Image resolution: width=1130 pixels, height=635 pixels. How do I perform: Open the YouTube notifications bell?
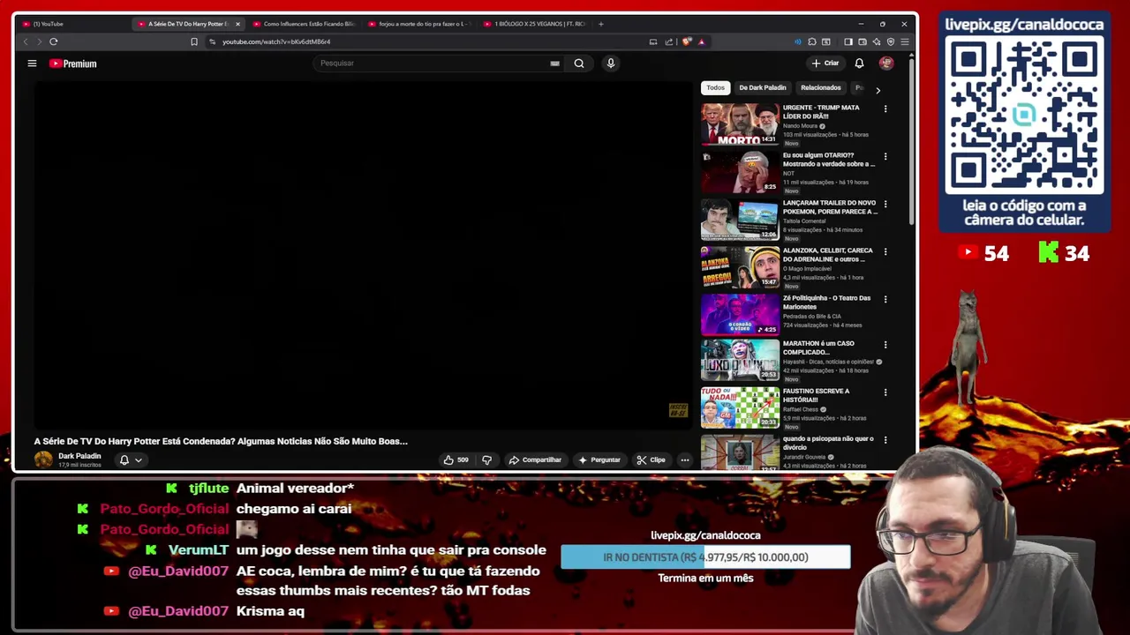point(859,63)
